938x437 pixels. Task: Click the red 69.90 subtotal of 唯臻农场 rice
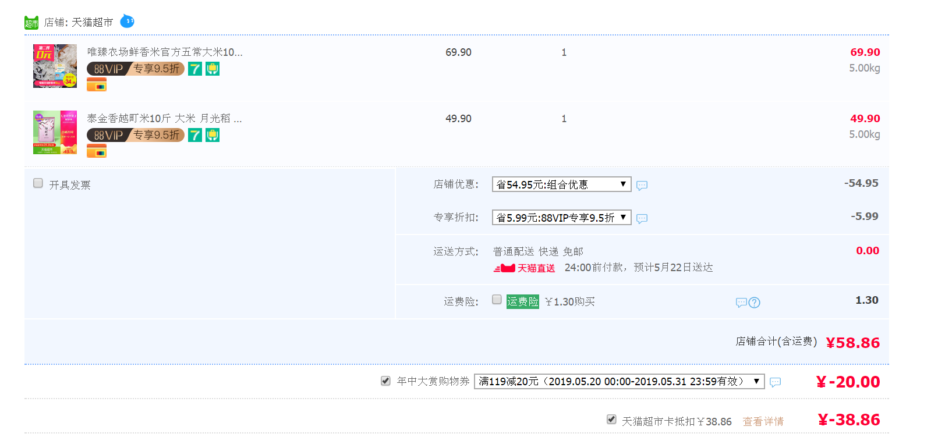coord(865,52)
